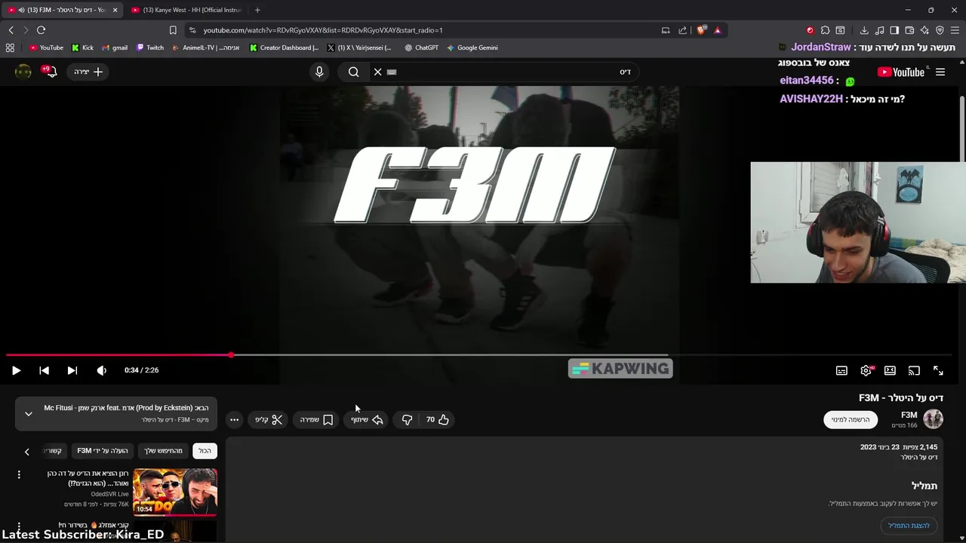
Task: Open options menu for OdedSVR Live video
Action: (x=19, y=474)
